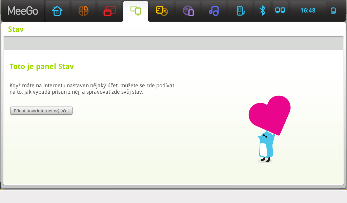Open the Devices panel with phone icon
347x203 pixels.
240,11
